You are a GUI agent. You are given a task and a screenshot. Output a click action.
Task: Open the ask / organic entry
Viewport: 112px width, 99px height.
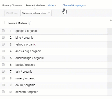coord(24,72)
